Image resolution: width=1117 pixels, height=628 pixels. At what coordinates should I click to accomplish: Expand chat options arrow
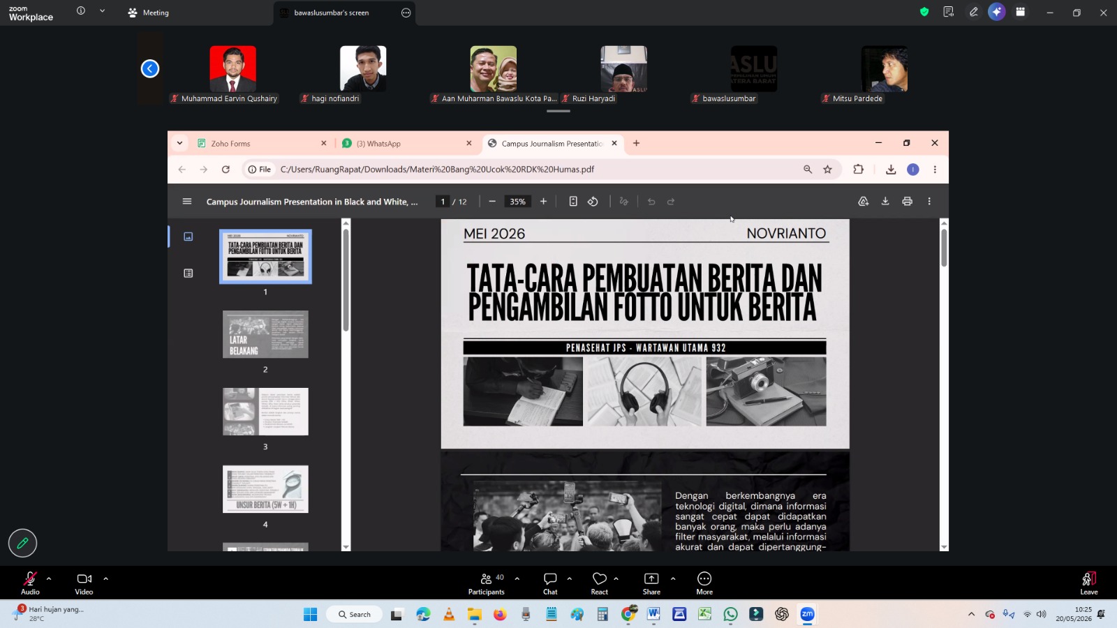click(570, 578)
